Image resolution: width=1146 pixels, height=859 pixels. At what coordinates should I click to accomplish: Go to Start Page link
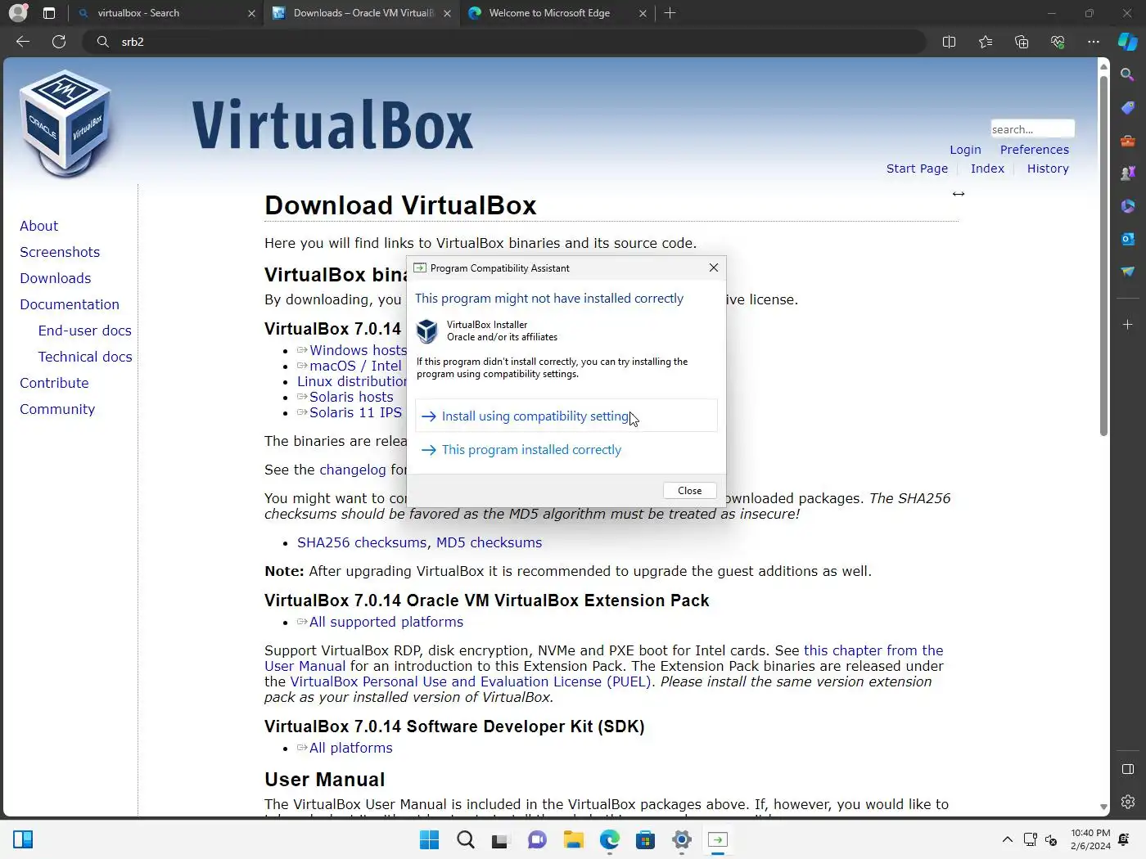917,169
